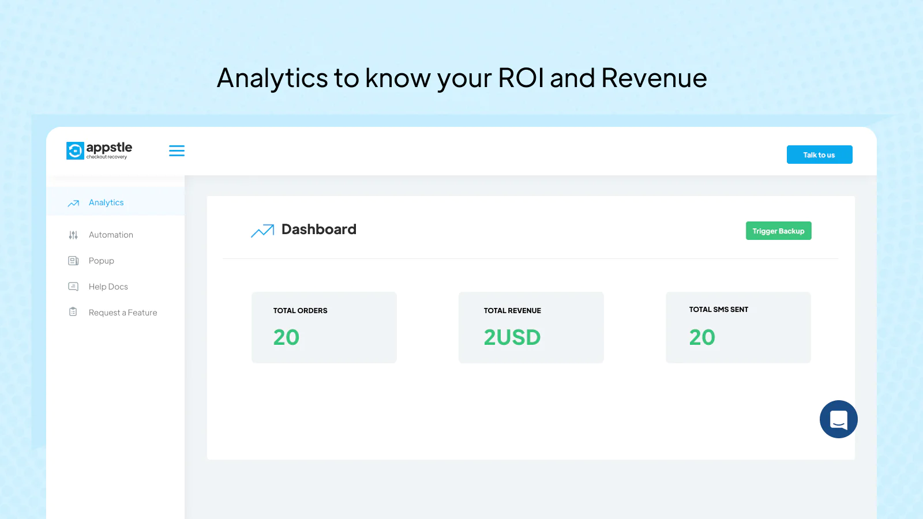Toggle the hamburger sidebar menu

pos(177,151)
